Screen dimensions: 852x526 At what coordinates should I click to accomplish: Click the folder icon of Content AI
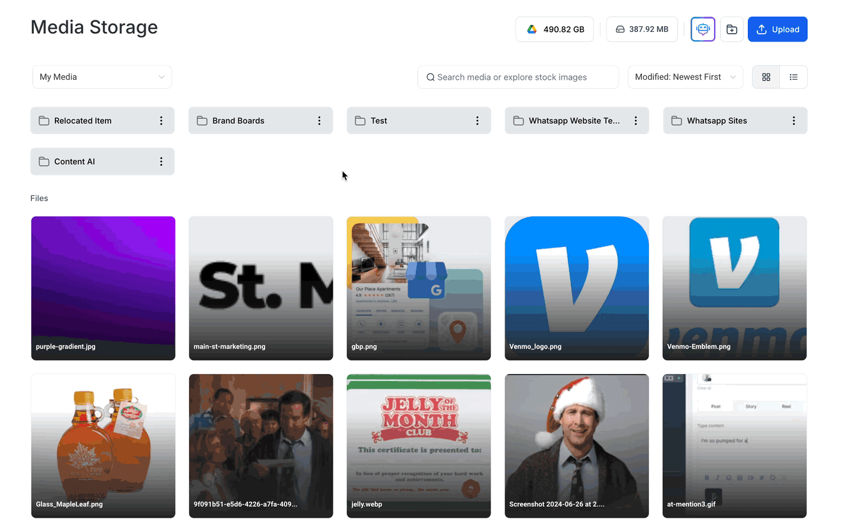point(44,162)
